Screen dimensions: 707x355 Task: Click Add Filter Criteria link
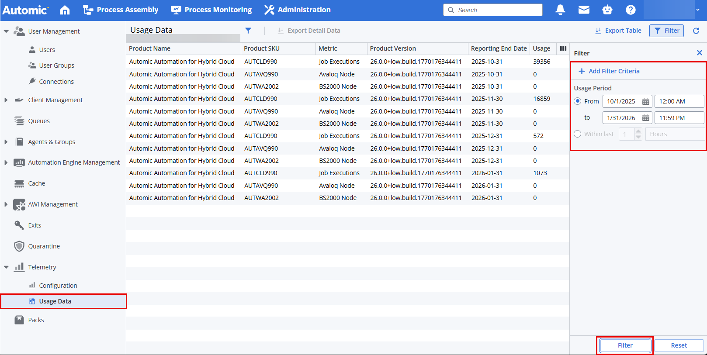[609, 71]
